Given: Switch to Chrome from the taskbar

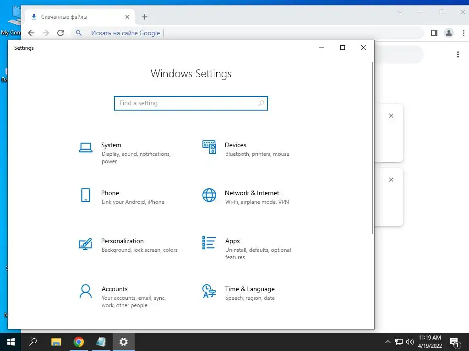Looking at the screenshot, I should (x=79, y=342).
